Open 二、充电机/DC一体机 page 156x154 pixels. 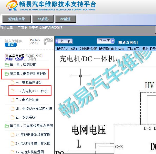(32, 91)
